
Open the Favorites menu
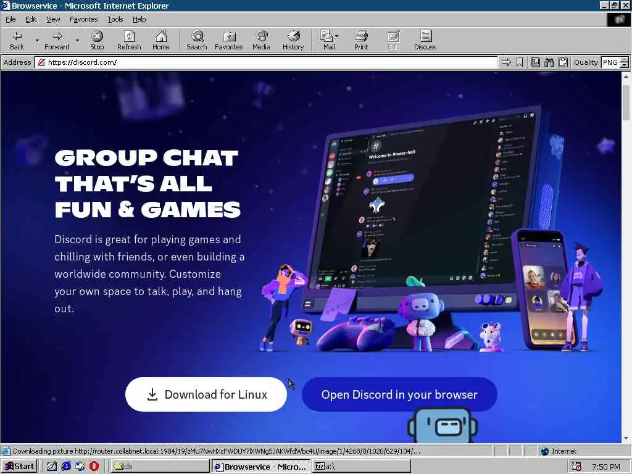(83, 19)
